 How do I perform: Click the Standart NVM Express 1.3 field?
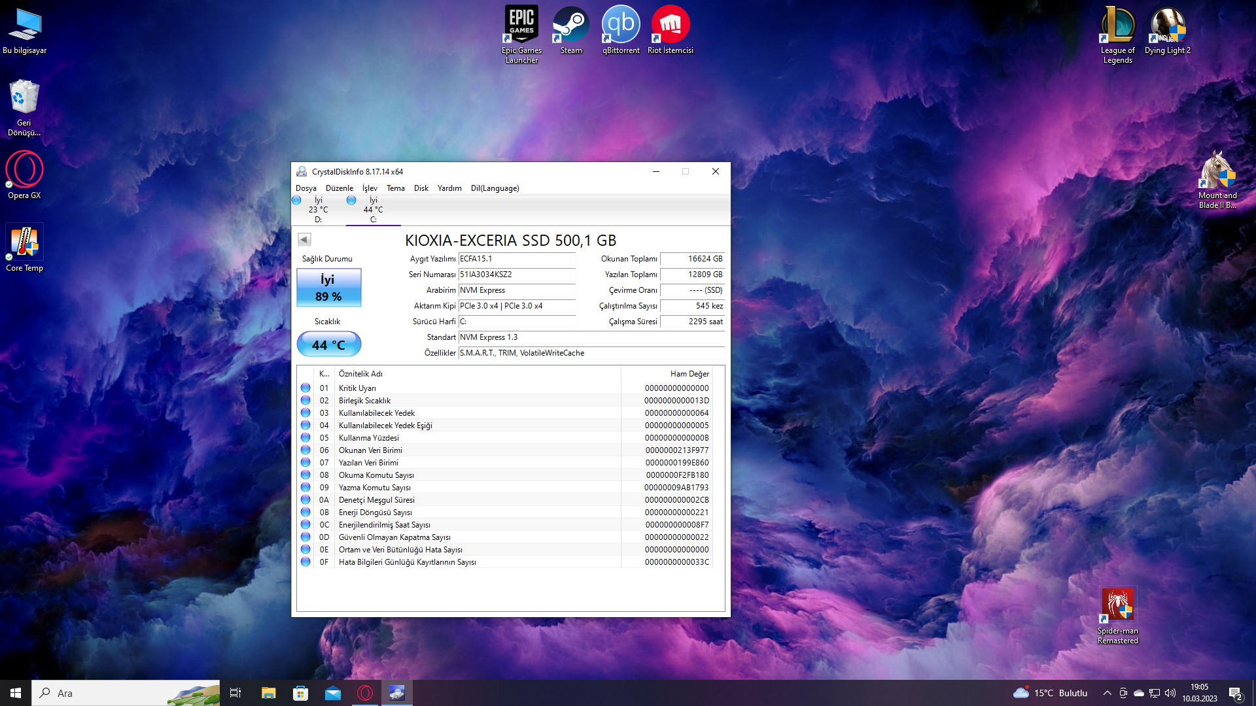tap(591, 337)
